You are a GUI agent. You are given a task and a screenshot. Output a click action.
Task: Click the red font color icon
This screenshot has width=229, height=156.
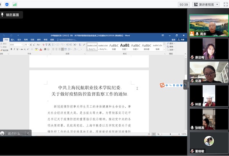(41, 49)
